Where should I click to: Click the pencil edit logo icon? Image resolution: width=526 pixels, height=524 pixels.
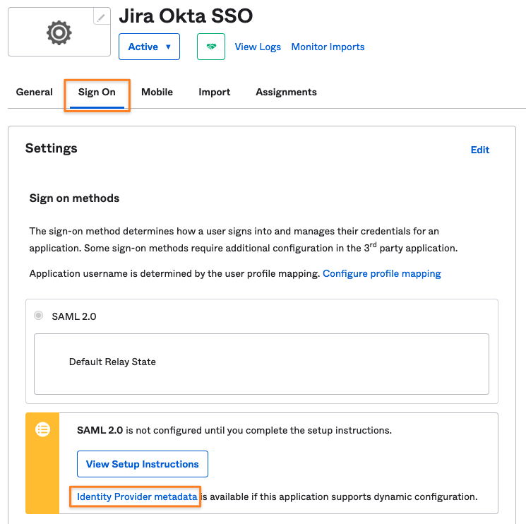point(101,17)
